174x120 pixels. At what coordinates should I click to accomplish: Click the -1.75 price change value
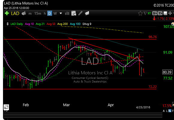click(x=160, y=19)
